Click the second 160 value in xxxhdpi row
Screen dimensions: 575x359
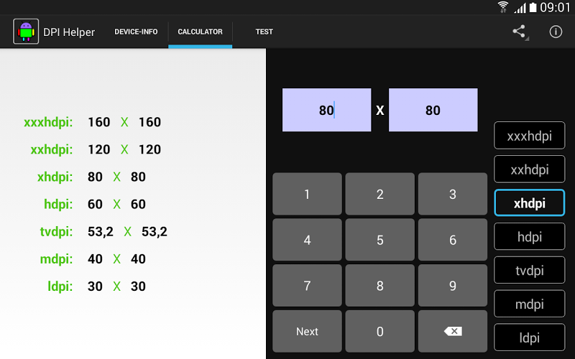click(149, 122)
